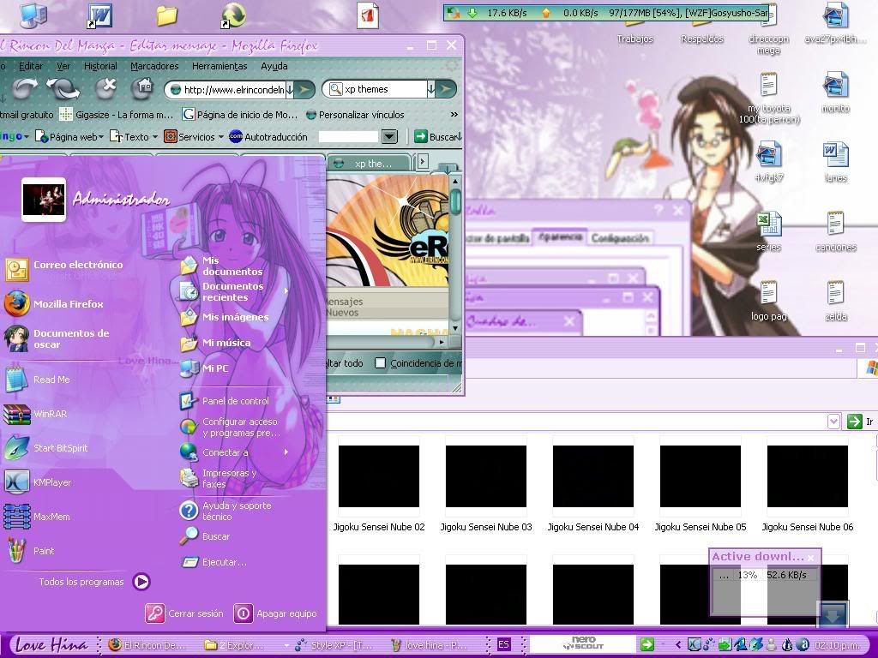The width and height of the screenshot is (878, 658).
Task: Open the logo pag desktop file
Action: [x=769, y=301]
